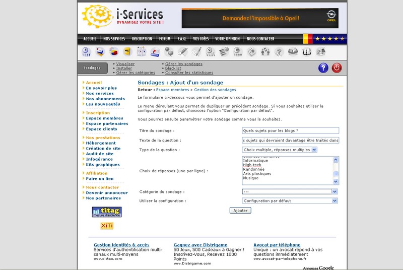Open the grey newspaper page icon

251,52
